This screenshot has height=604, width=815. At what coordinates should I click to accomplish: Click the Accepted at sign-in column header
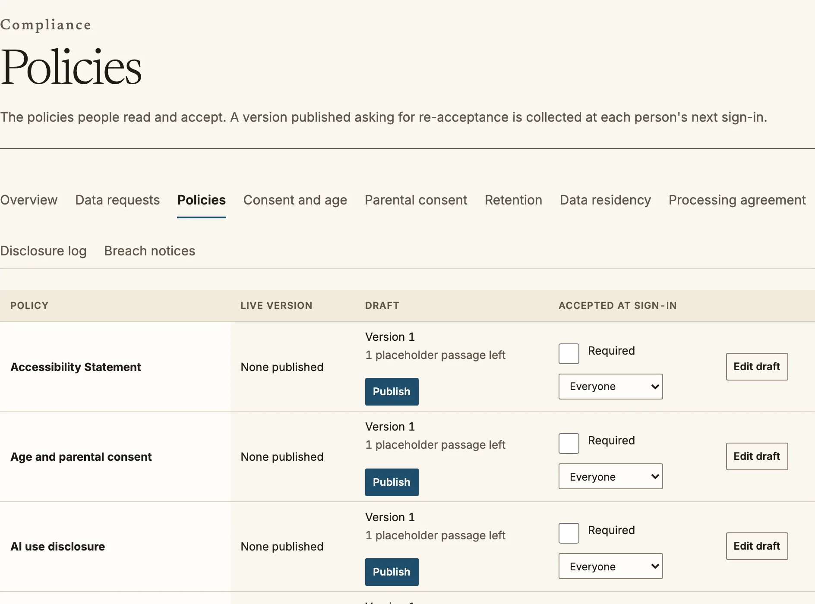click(617, 305)
